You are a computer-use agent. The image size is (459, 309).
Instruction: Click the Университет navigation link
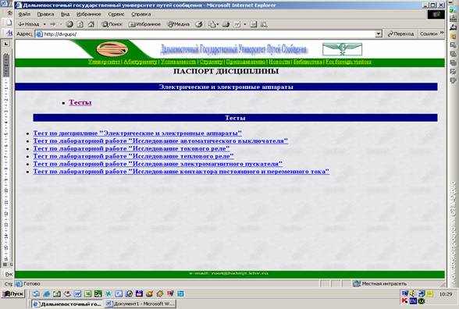[104, 62]
